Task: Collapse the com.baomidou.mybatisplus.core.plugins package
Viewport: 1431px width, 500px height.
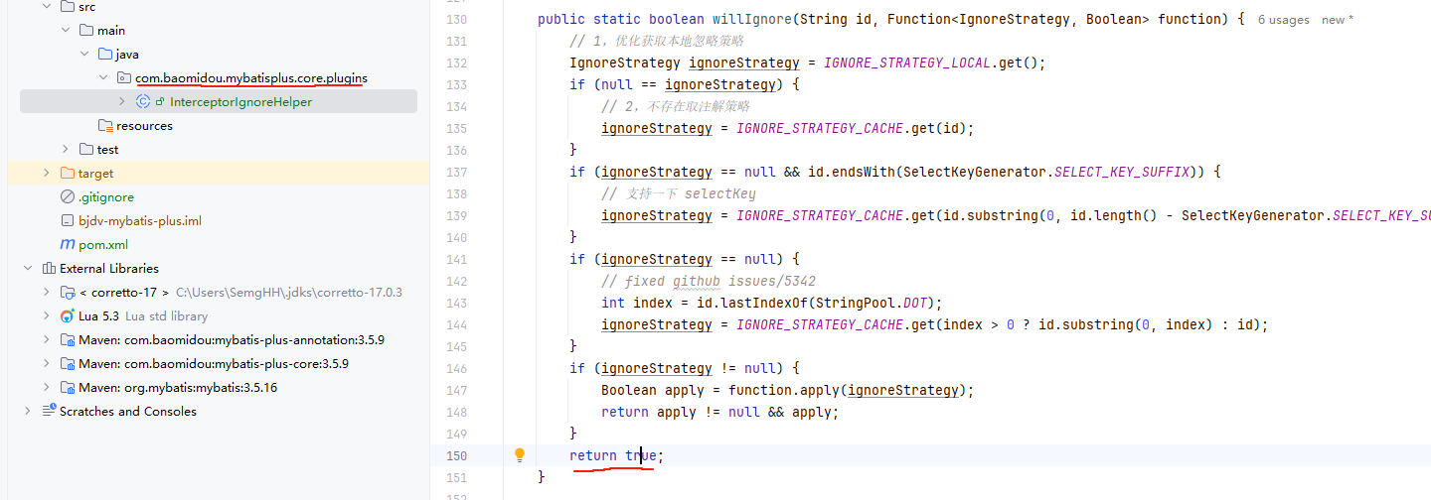Action: pos(103,77)
